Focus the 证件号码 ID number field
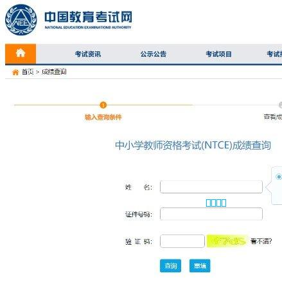Image resolution: width=282 pixels, height=282 pixels. pos(211,214)
